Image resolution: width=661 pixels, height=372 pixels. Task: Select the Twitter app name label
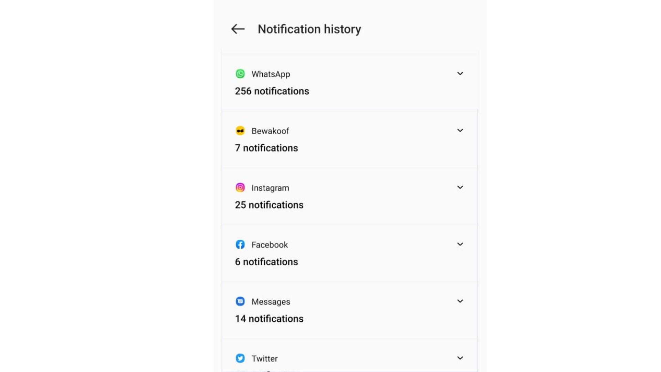[x=264, y=359]
